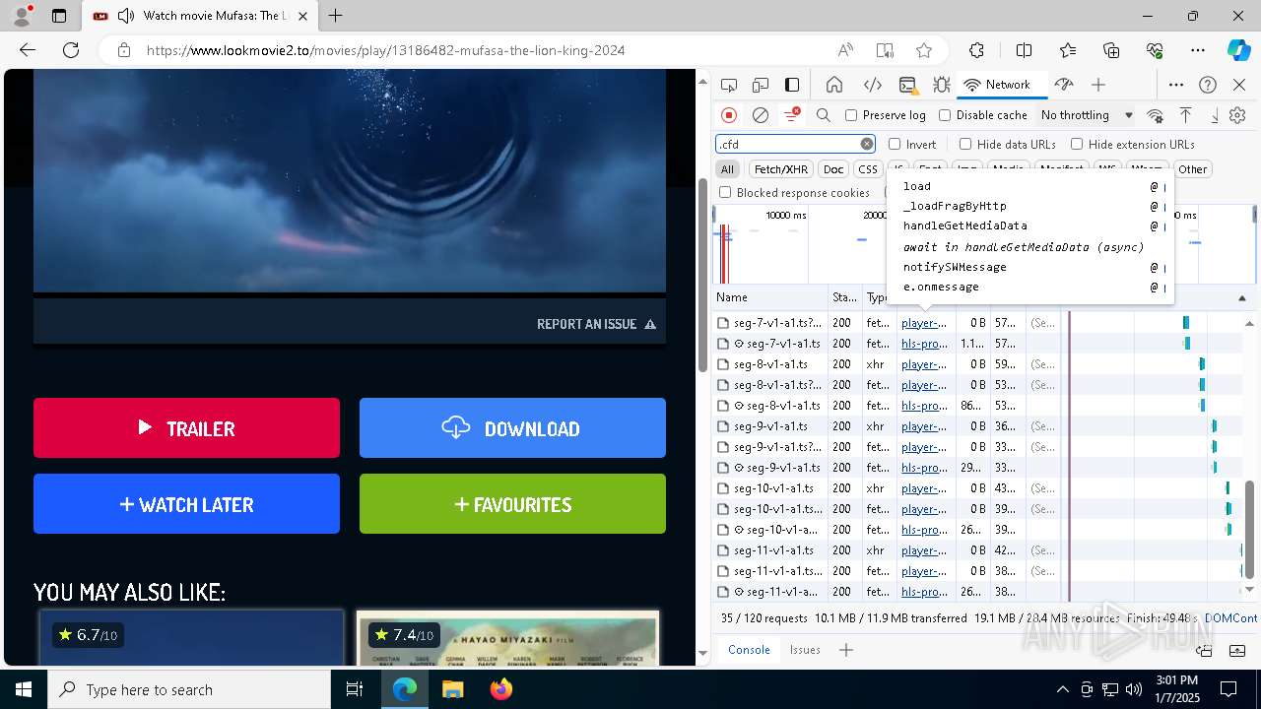The image size is (1261, 709).
Task: Check Blocked response cookies
Action: pos(725,193)
